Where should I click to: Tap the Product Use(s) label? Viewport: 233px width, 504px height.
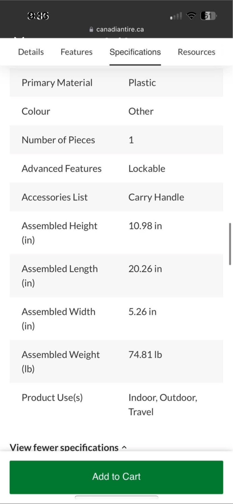52,398
